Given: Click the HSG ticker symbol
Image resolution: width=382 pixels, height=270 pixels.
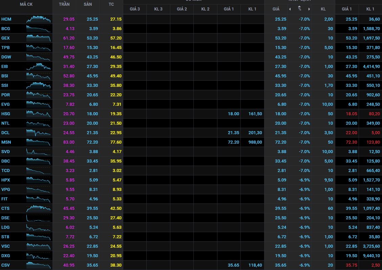Looking at the screenshot, I should tap(6, 114).
